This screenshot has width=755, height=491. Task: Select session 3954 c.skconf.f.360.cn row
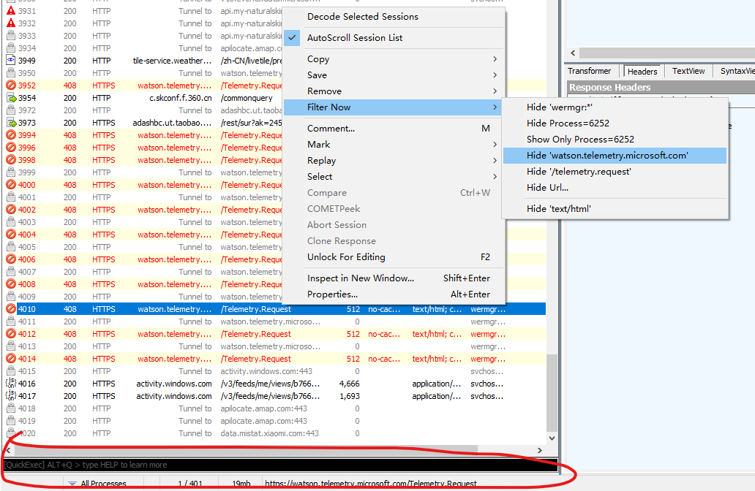(143, 98)
